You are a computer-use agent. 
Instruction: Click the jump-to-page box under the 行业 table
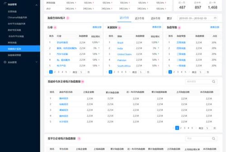pos(82,72)
